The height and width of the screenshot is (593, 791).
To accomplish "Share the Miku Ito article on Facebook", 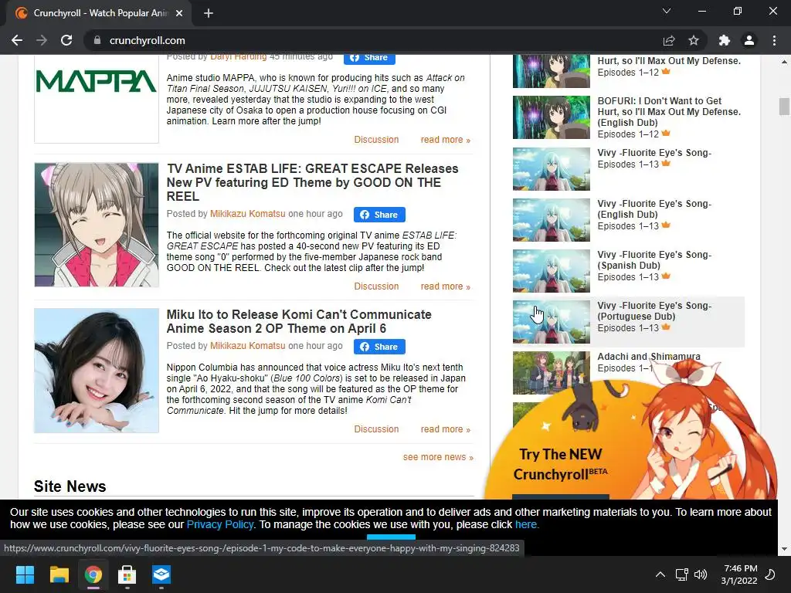I will pyautogui.click(x=379, y=347).
